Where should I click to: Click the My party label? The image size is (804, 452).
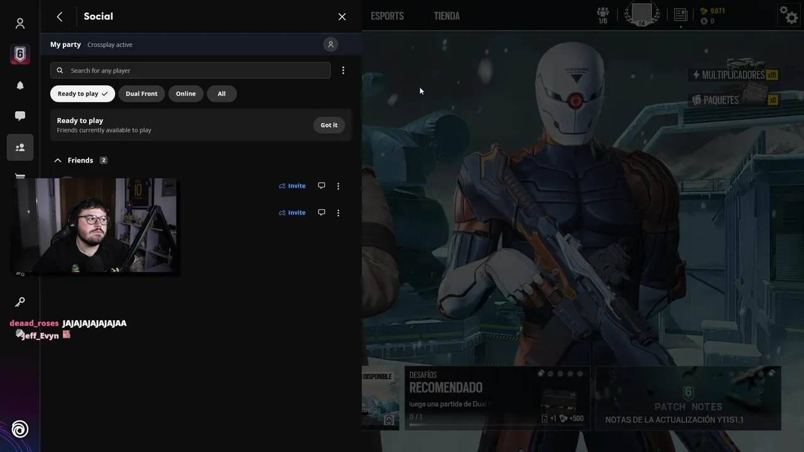point(65,45)
